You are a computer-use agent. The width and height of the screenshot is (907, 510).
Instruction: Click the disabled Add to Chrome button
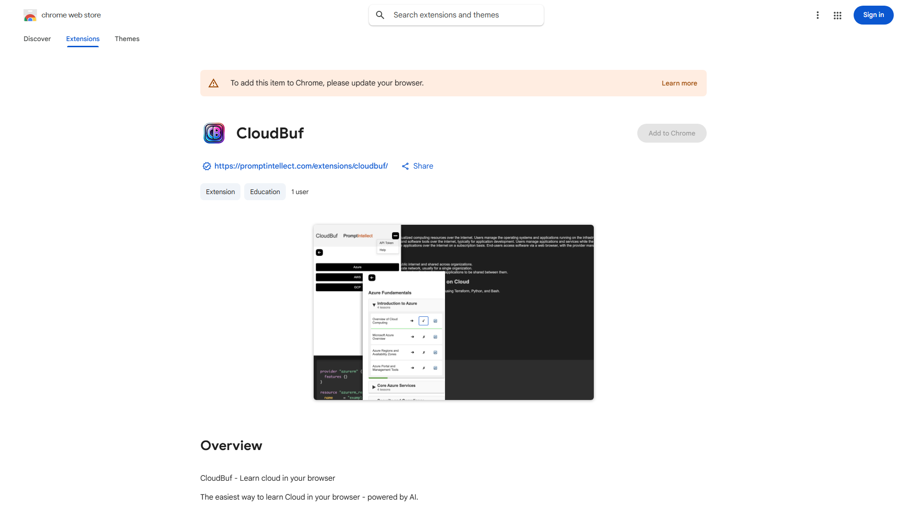click(671, 133)
